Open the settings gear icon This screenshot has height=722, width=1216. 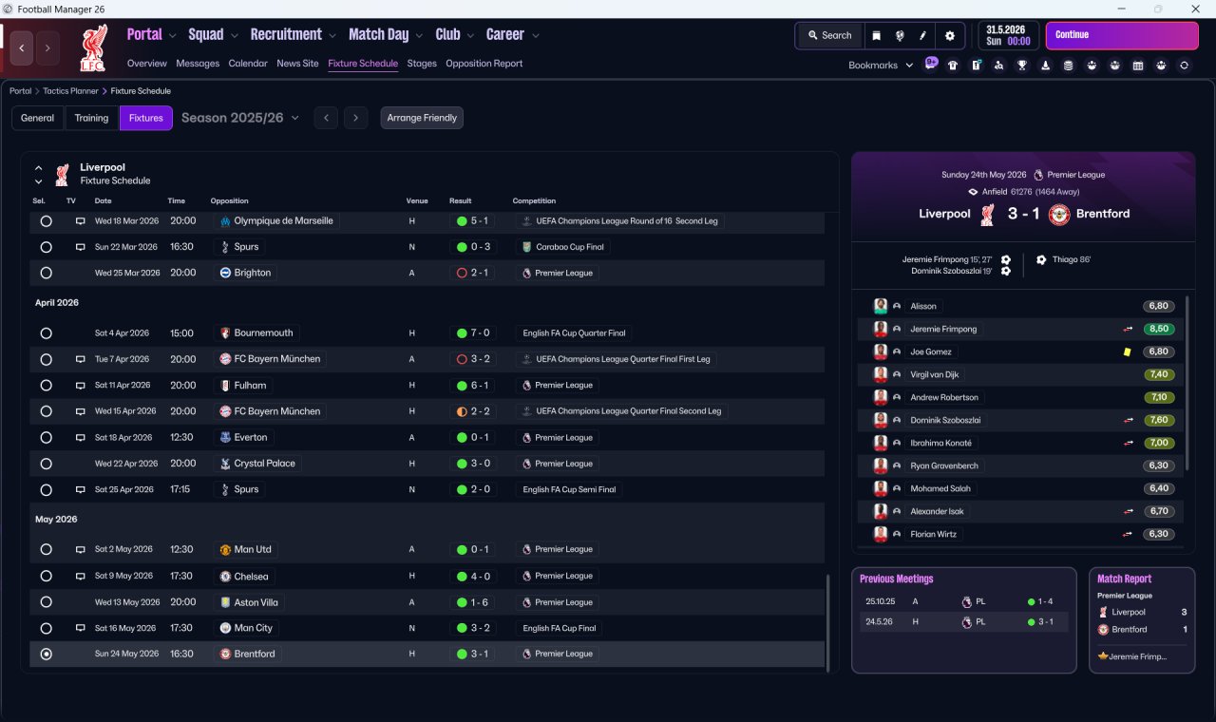point(949,35)
